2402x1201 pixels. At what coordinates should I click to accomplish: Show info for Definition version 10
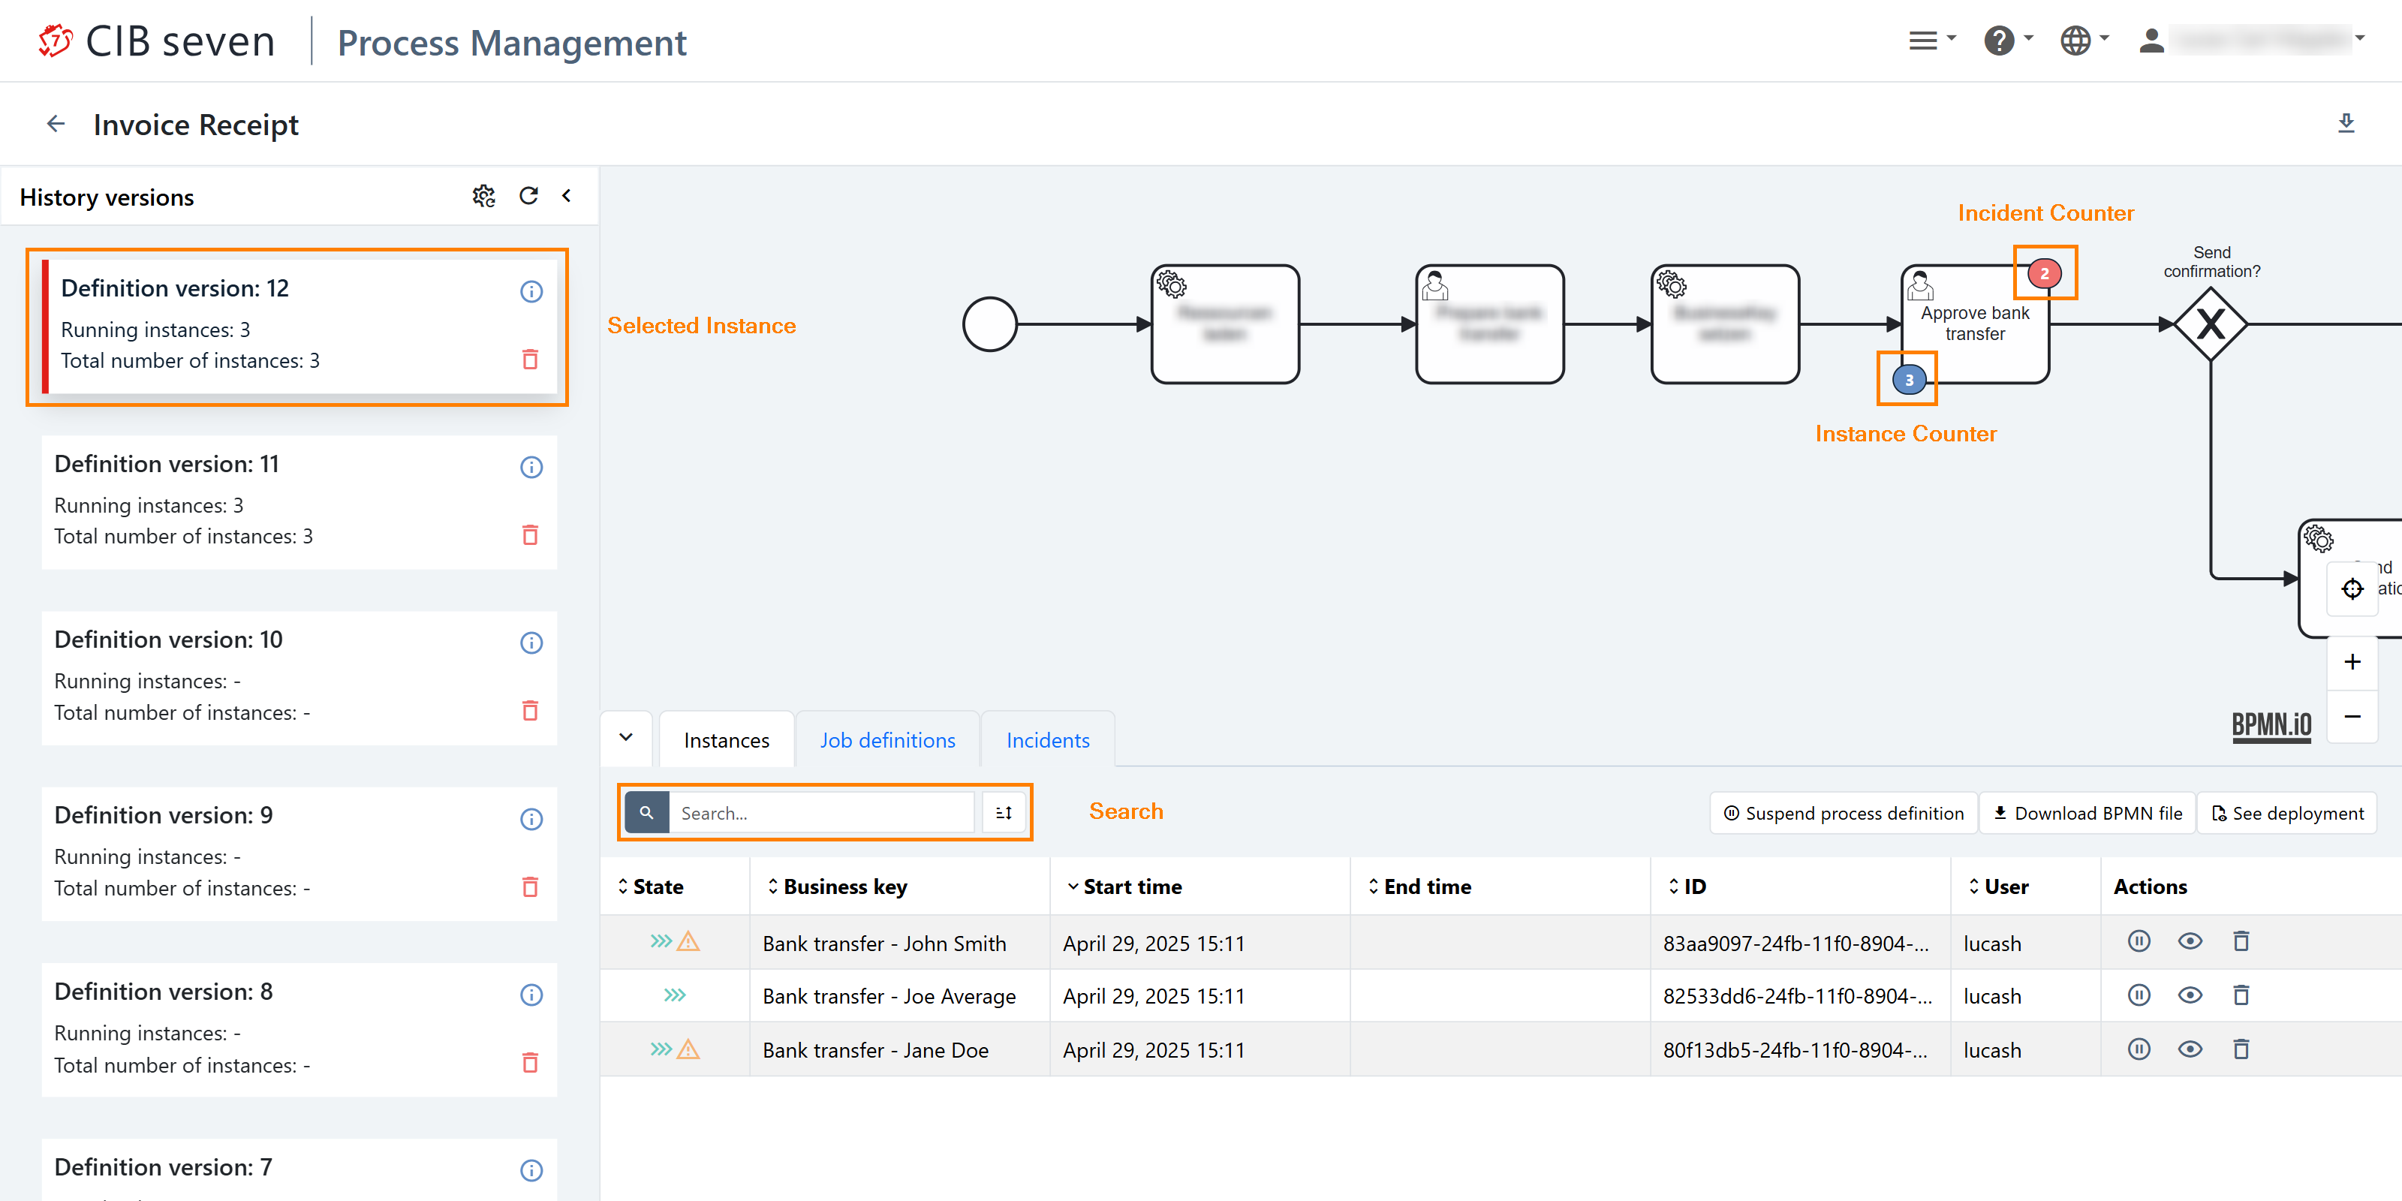531,643
